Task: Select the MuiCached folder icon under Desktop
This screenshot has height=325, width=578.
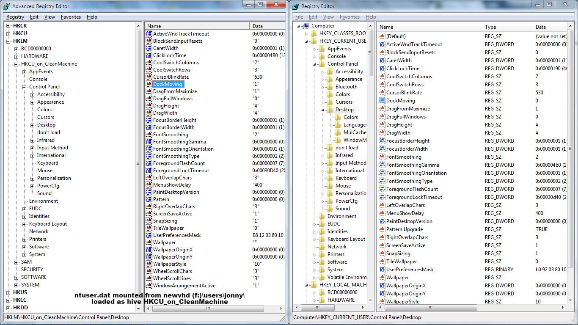Action: pyautogui.click(x=338, y=132)
